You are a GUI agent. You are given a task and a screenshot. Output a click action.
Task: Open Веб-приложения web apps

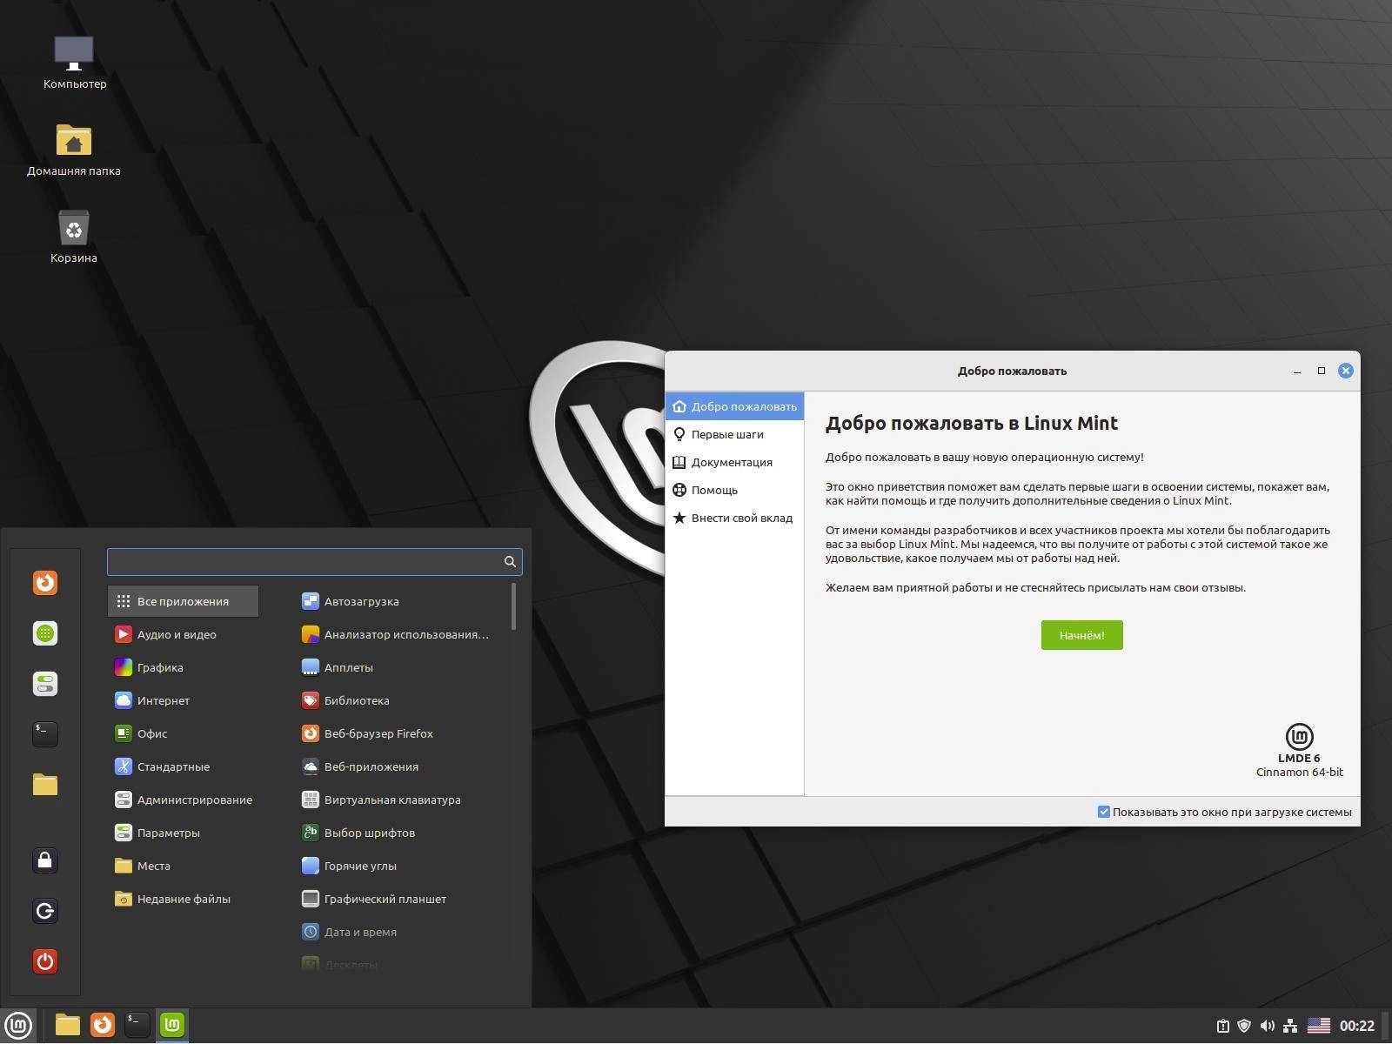coord(400,766)
